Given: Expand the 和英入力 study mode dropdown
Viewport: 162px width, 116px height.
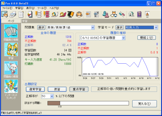Looking at the screenshot, I should pos(156,28).
